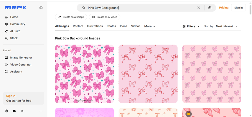Click the Home house icon
This screenshot has height=117, width=252.
6,17
